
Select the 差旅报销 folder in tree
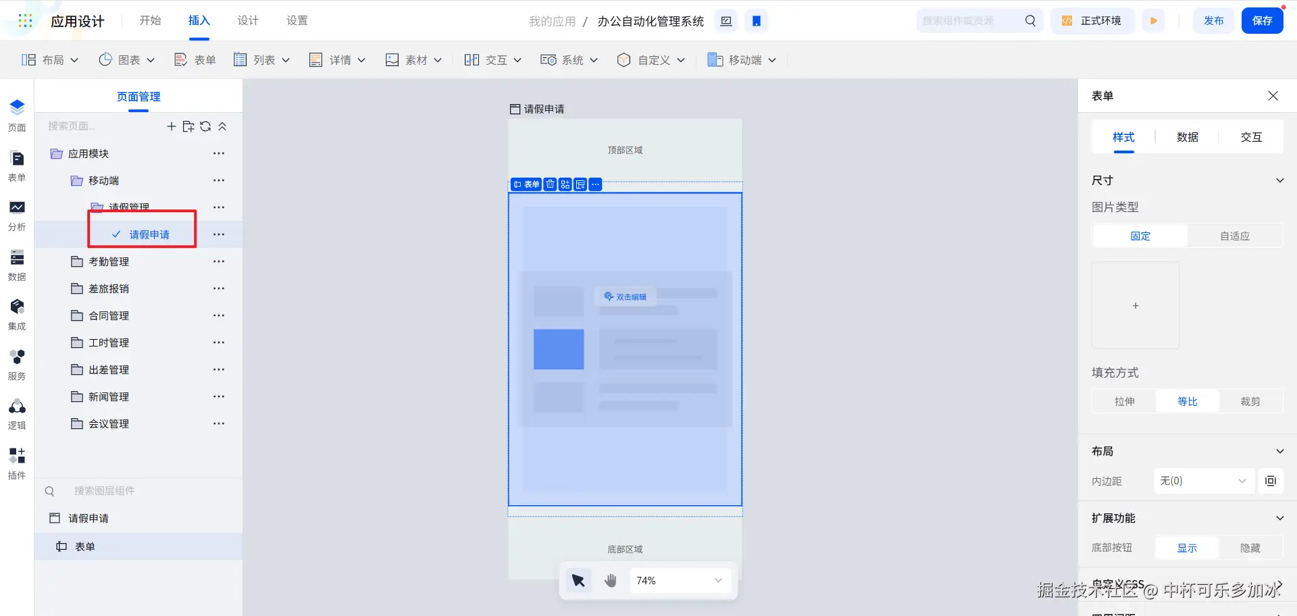point(108,288)
